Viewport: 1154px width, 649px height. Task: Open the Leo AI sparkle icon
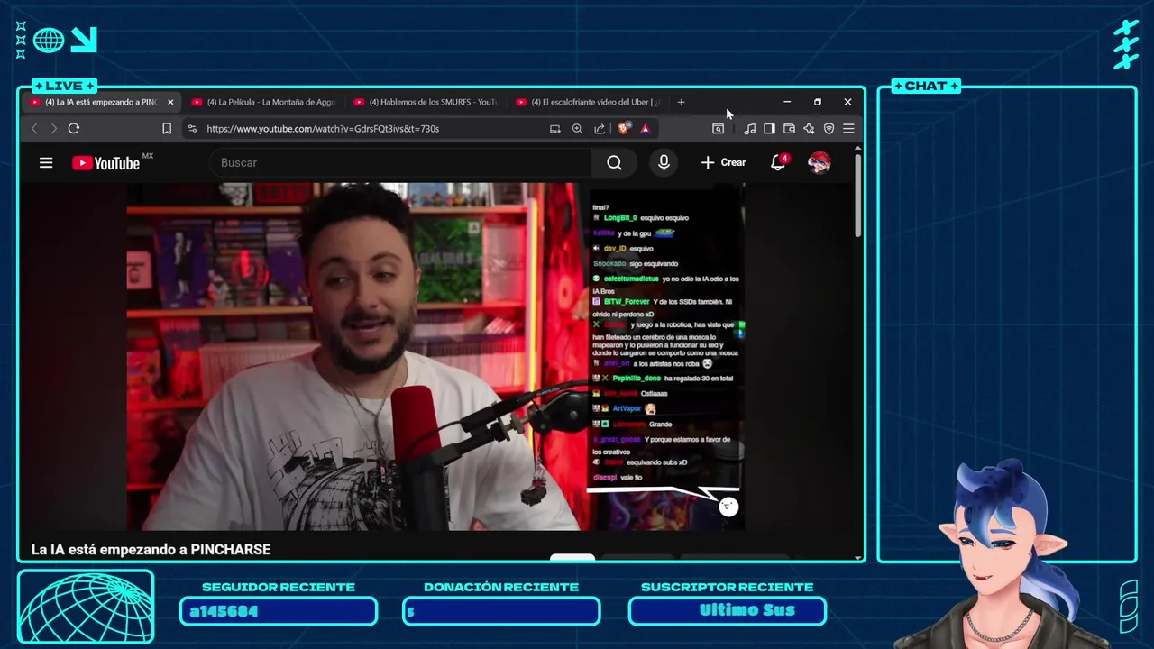point(809,129)
